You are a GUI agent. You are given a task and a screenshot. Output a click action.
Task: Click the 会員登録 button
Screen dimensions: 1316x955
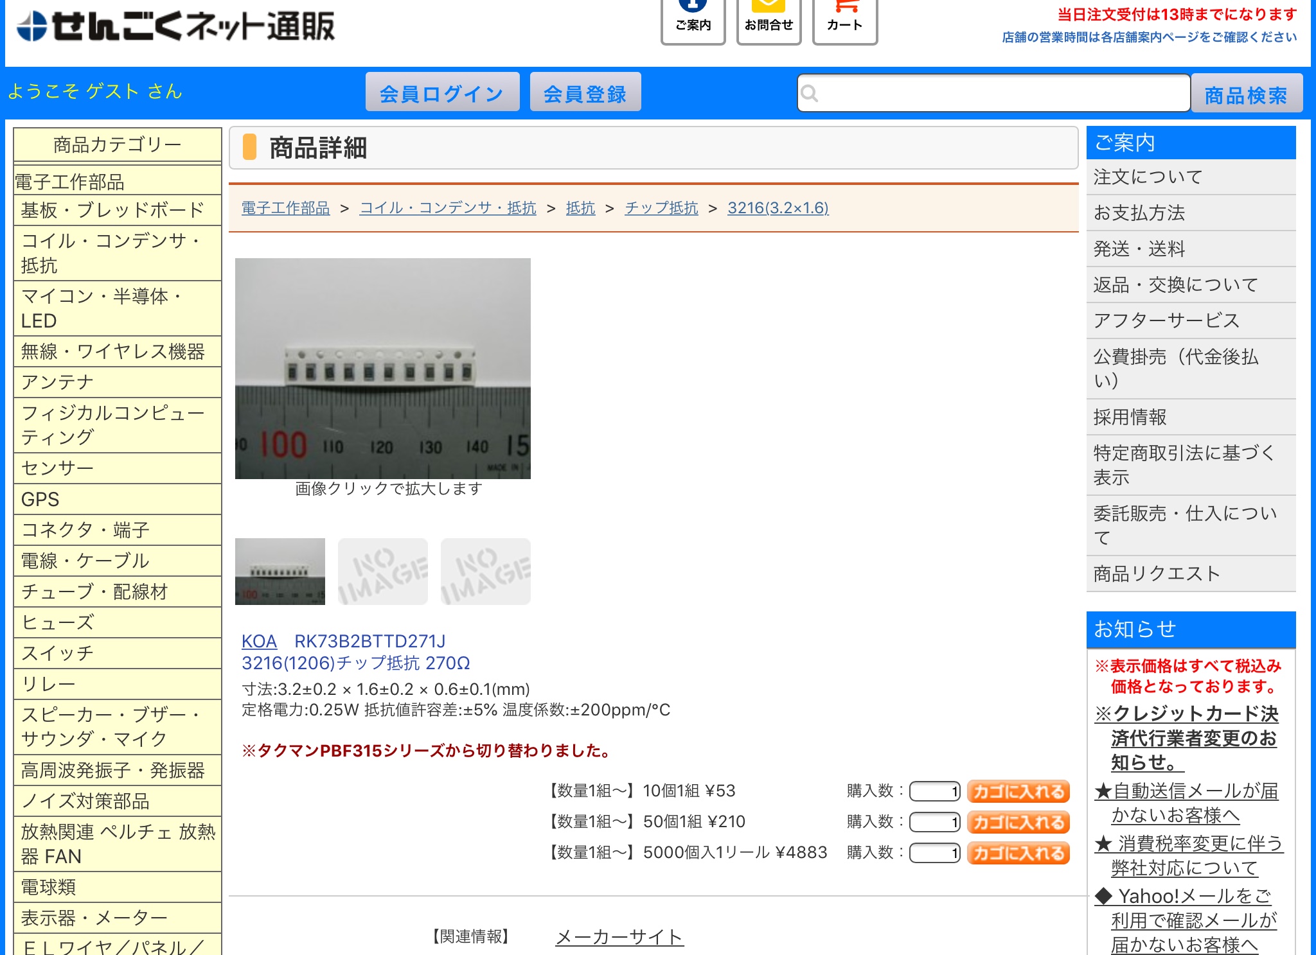pyautogui.click(x=585, y=92)
